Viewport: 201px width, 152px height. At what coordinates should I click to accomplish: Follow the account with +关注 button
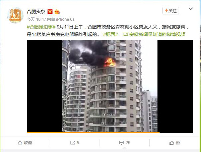[x=171, y=11]
